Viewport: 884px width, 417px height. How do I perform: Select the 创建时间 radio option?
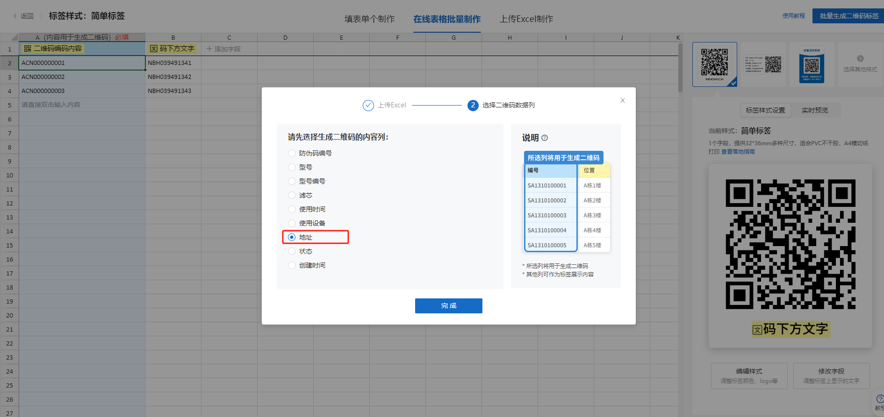coord(292,265)
